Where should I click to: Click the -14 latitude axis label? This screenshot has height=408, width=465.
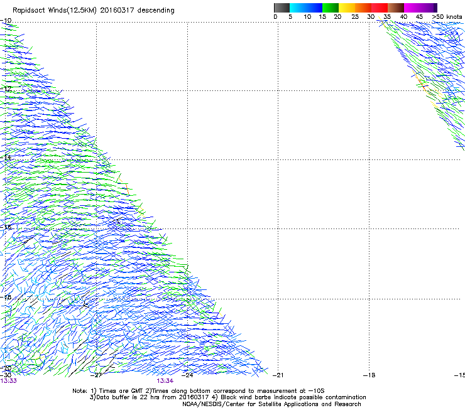(x=6, y=158)
